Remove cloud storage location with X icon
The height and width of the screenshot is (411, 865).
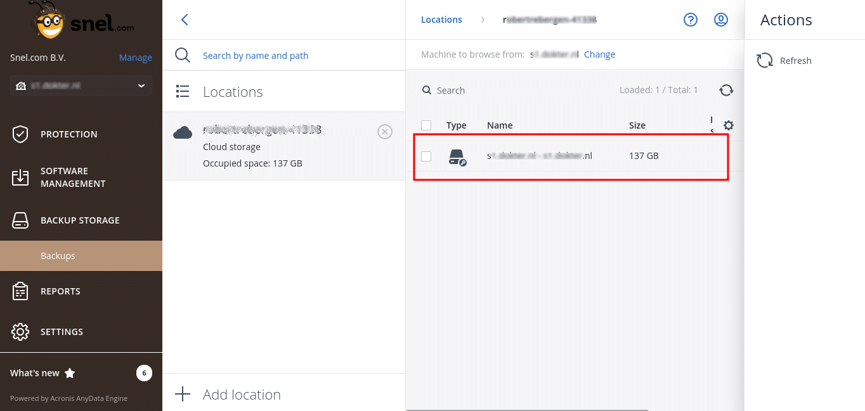tap(384, 132)
